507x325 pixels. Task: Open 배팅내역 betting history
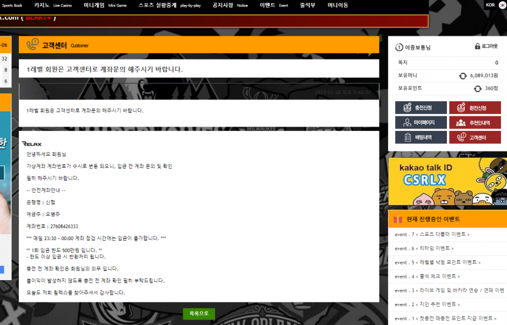coord(421,138)
